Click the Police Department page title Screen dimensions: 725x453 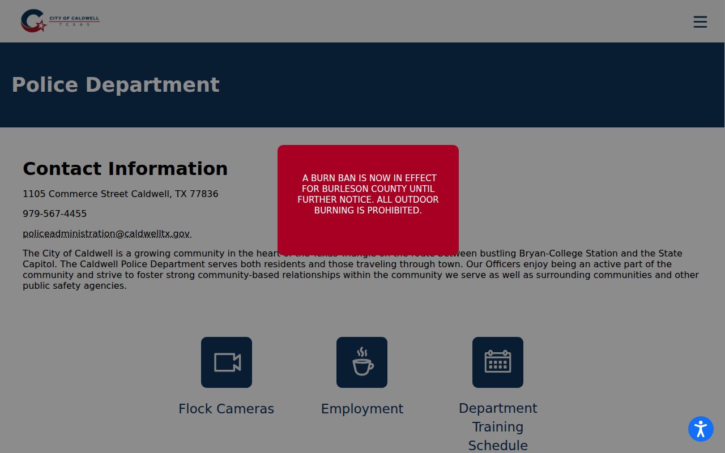116,84
